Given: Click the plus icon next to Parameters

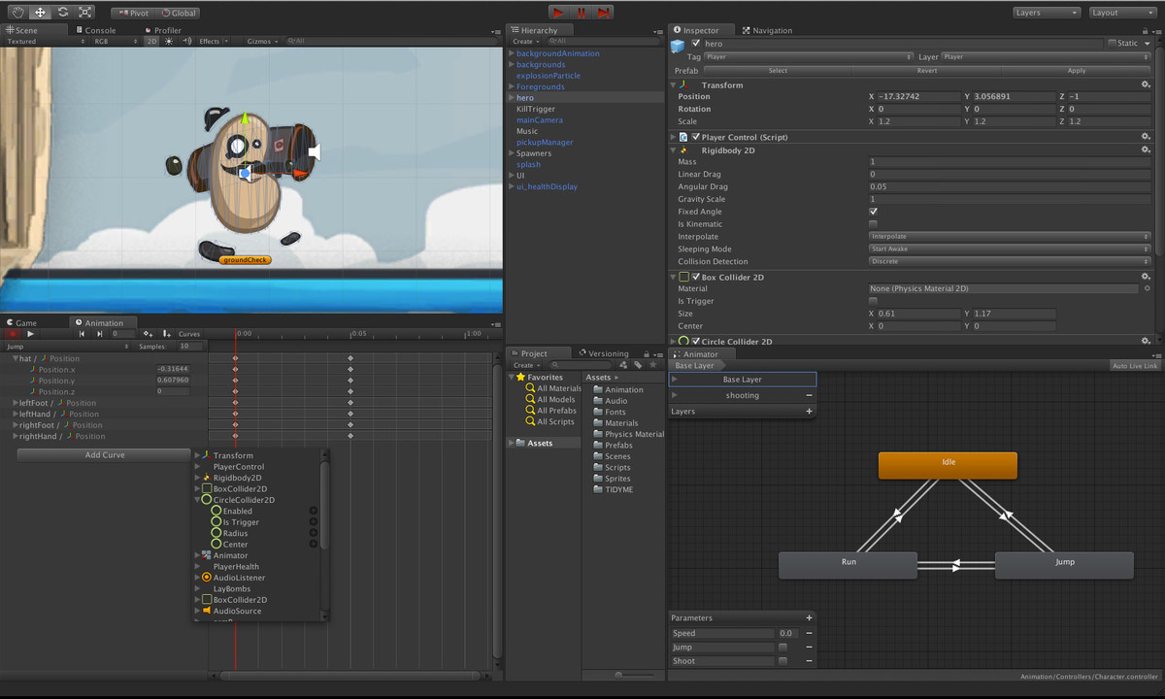Looking at the screenshot, I should click(809, 617).
